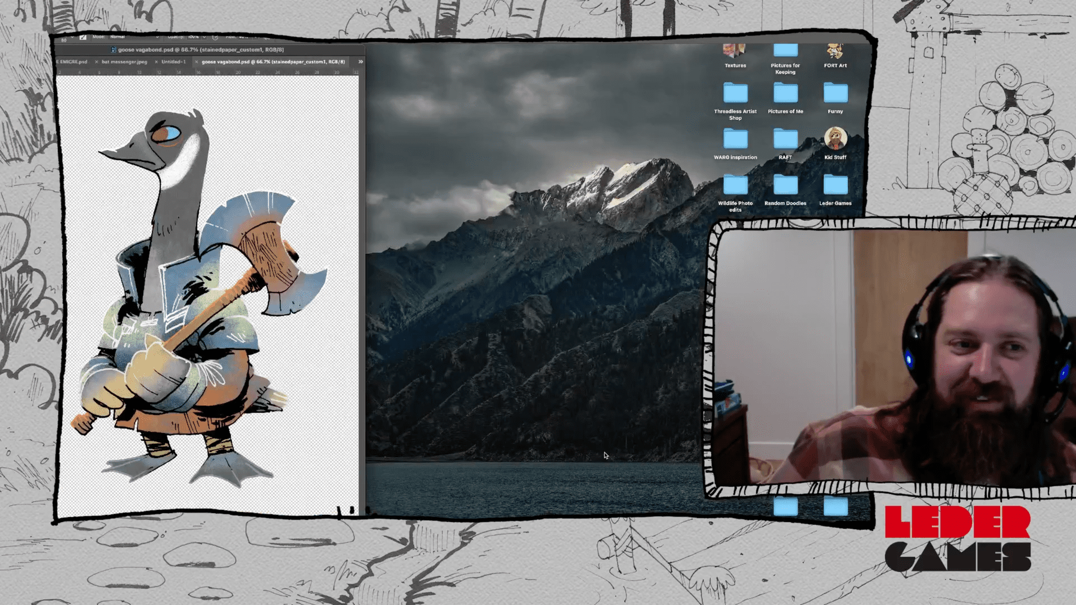This screenshot has width=1076, height=605.
Task: Open the Pictures of Me folder
Action: click(x=785, y=94)
